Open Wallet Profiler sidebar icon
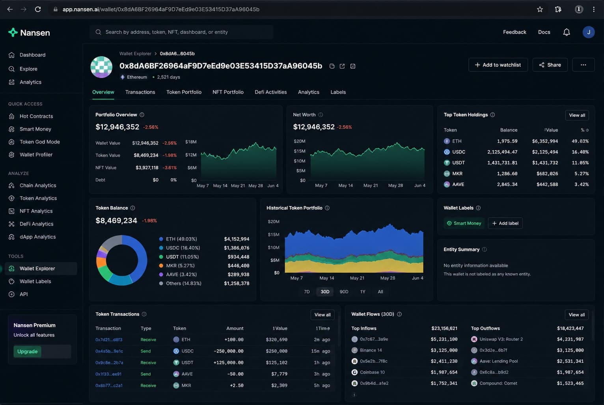The width and height of the screenshot is (604, 405). pos(11,155)
